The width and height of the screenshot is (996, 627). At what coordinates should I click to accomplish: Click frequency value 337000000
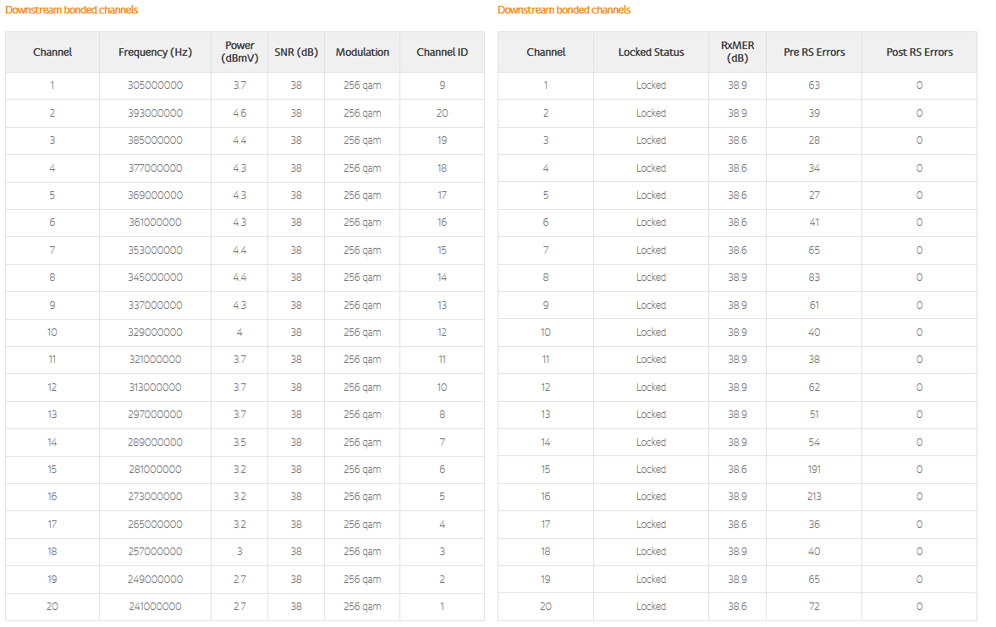click(155, 305)
